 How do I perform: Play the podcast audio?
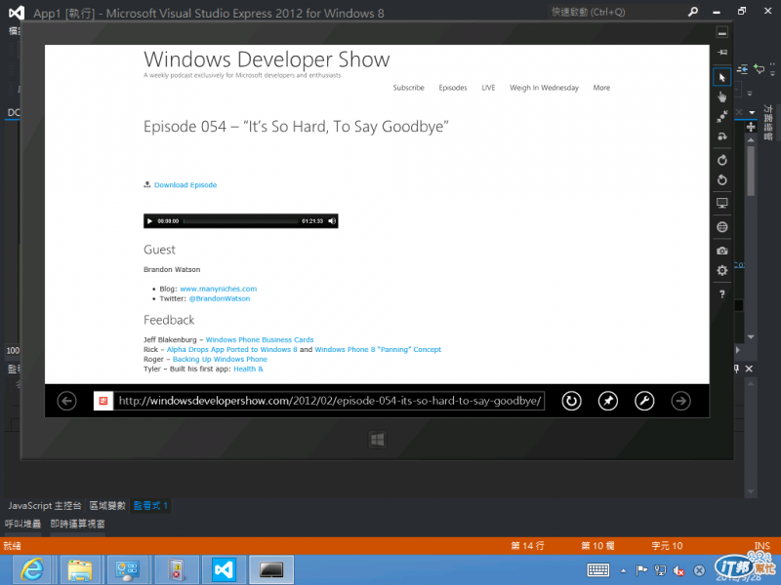[149, 221]
